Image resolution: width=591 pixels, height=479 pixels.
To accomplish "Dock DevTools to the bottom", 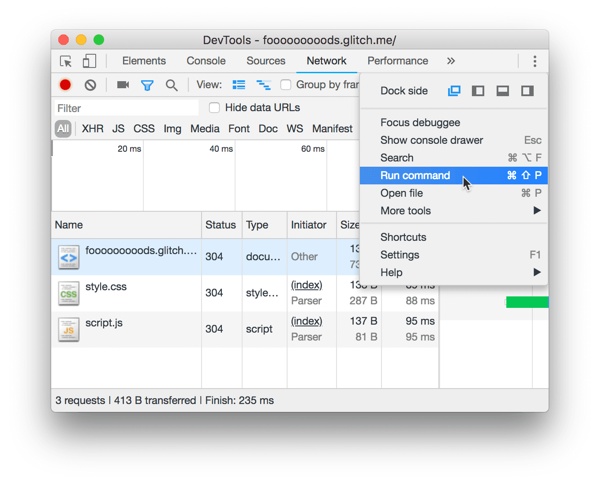I will click(x=502, y=91).
